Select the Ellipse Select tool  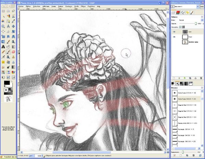click(x=8, y=11)
